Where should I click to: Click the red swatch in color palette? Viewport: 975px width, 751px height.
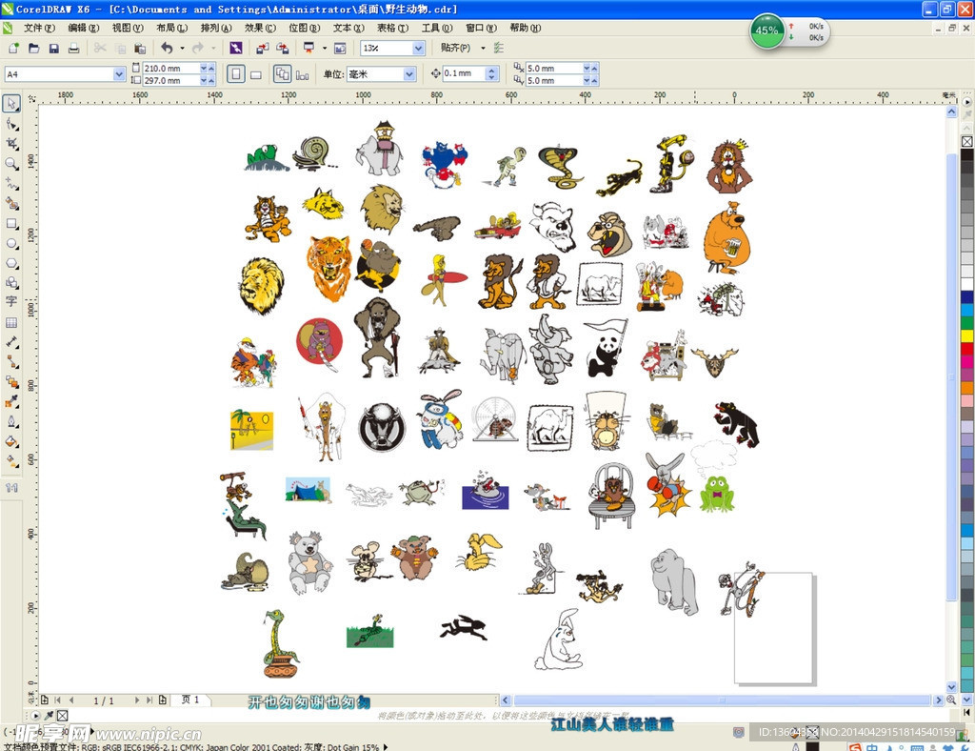[x=967, y=348]
